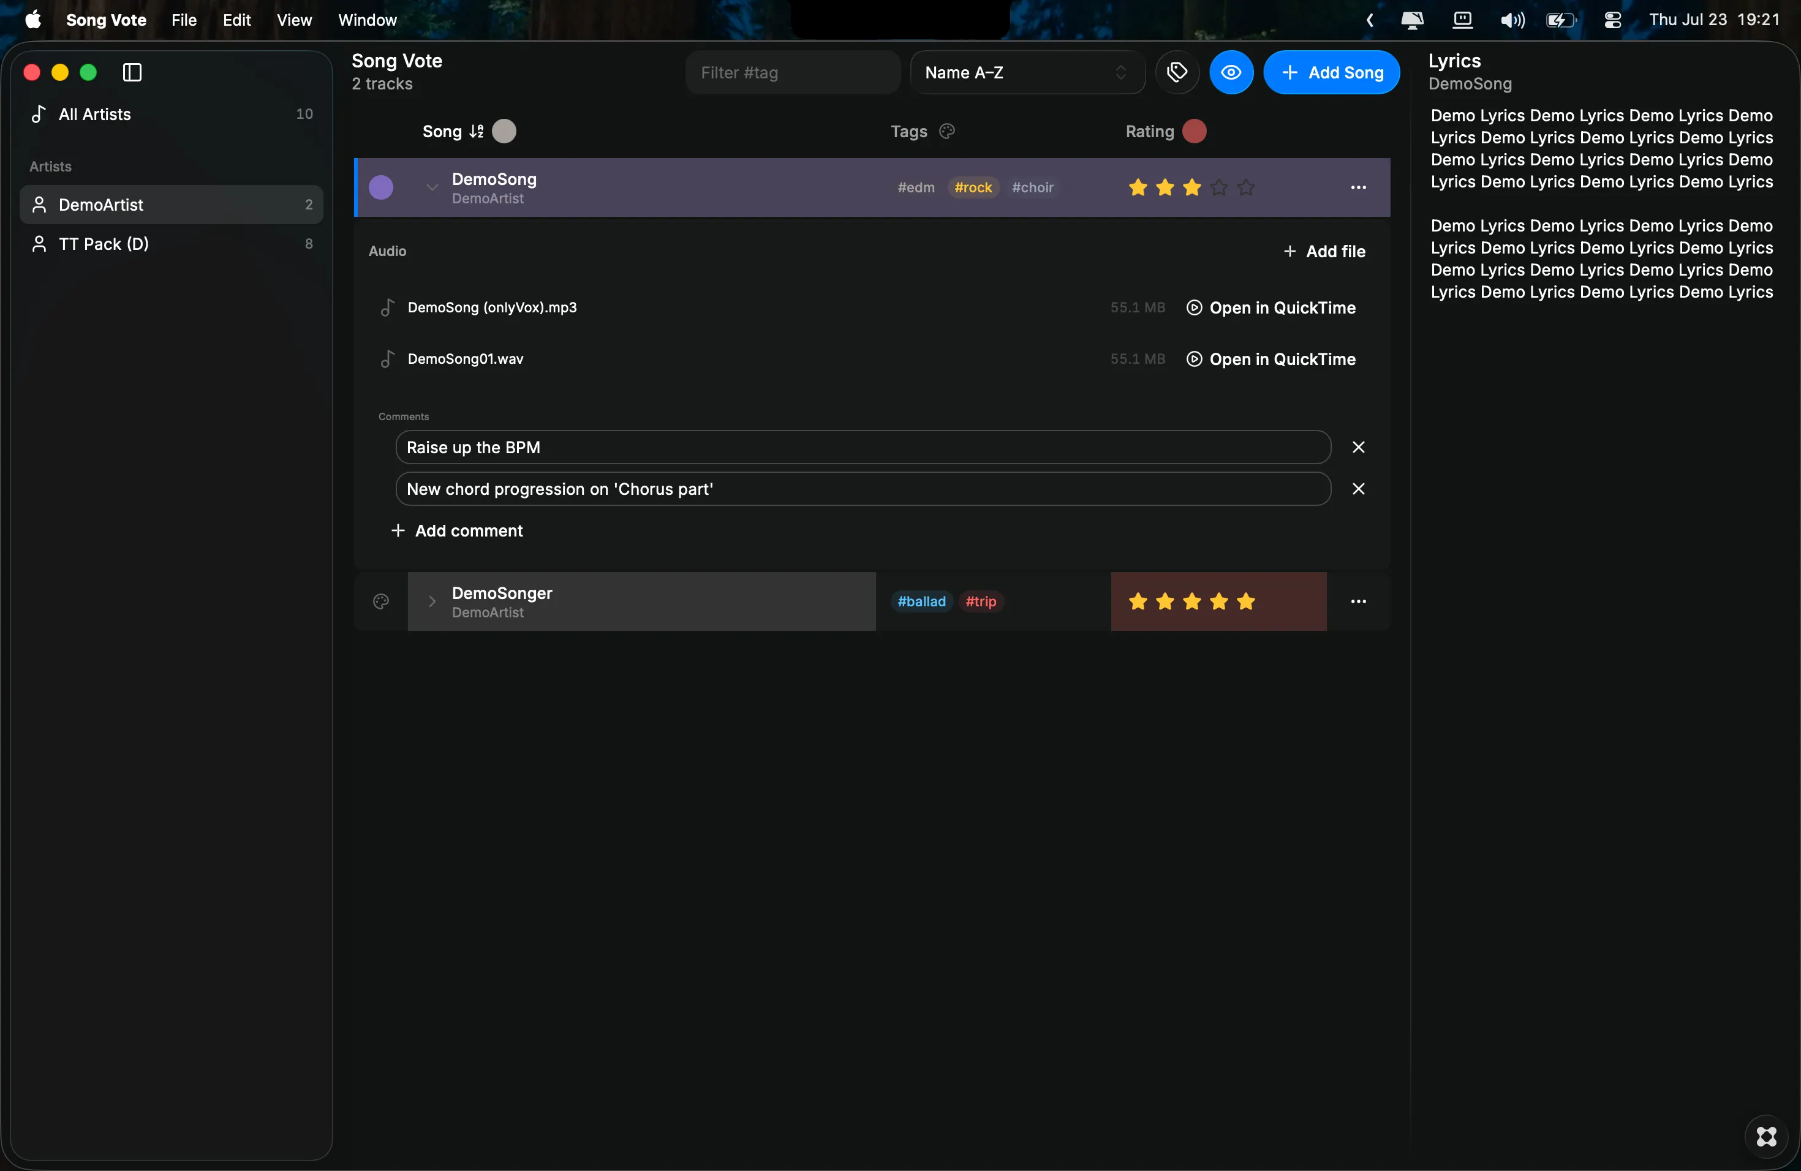1801x1171 pixels.
Task: Click the note icon for DemoSong01.wav
Action: (387, 360)
